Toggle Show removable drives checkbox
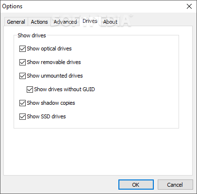This screenshot has width=197, height=194. click(x=22, y=62)
